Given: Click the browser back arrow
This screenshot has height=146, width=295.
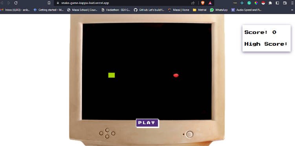Looking at the screenshot, I should pyautogui.click(x=2, y=3).
